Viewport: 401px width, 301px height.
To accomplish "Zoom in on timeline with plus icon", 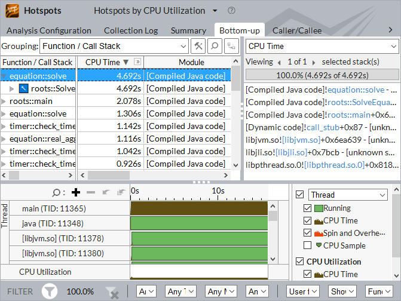I will [75, 192].
